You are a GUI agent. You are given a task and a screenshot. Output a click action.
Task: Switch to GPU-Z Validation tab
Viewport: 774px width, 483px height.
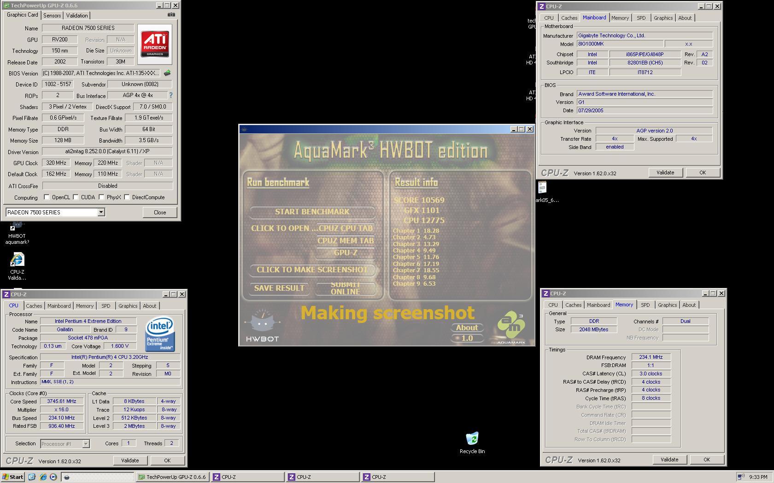click(x=77, y=16)
